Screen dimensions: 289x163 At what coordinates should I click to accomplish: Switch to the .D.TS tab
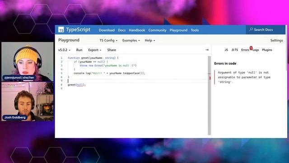[235, 50]
